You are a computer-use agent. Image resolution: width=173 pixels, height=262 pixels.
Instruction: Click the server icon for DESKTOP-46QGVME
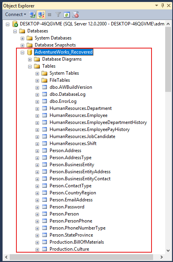[x=15, y=24]
